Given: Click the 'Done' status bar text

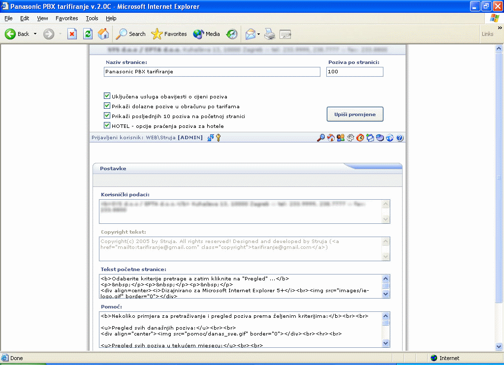Looking at the screenshot, I should click(x=16, y=358).
